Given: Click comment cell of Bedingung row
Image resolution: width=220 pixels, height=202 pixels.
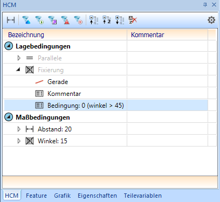Looking at the screenshot, I should click(167, 106).
